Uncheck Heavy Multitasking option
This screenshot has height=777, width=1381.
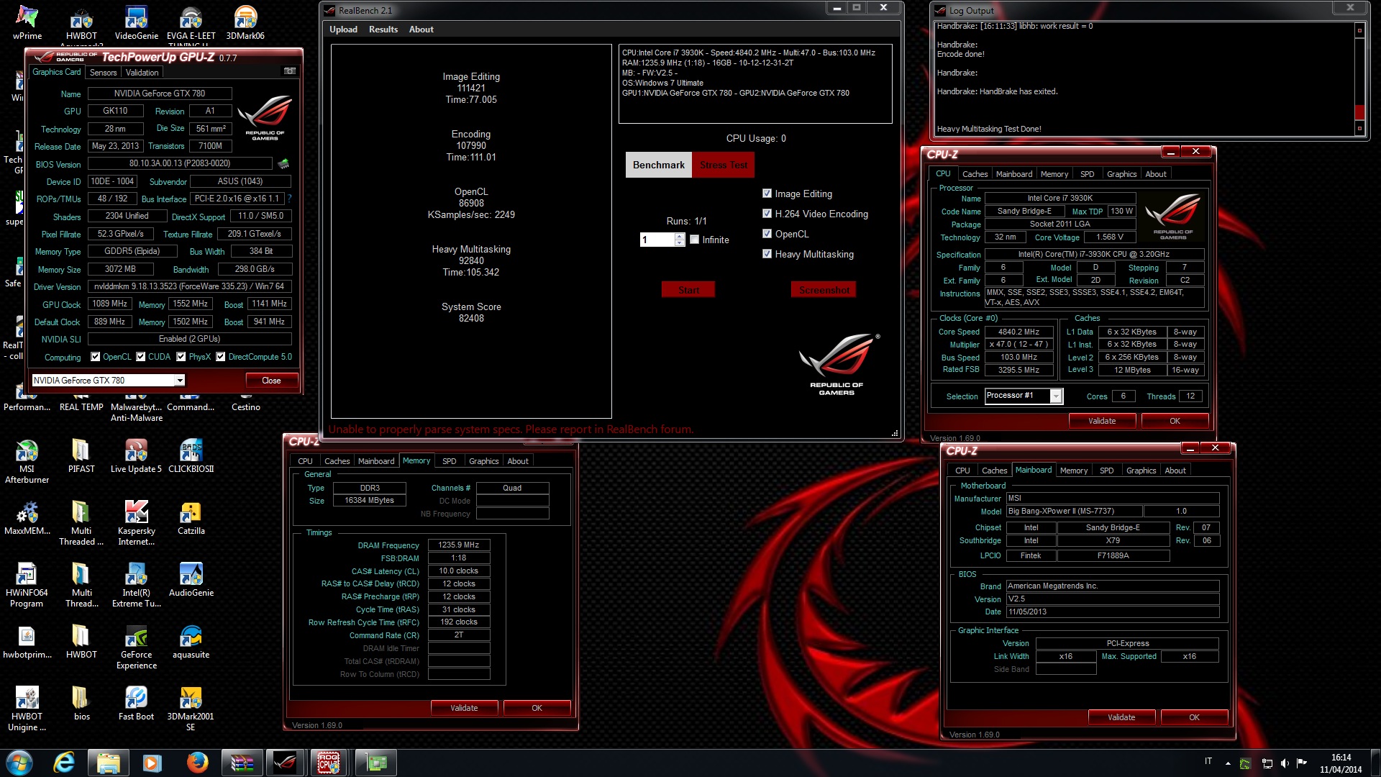(767, 254)
